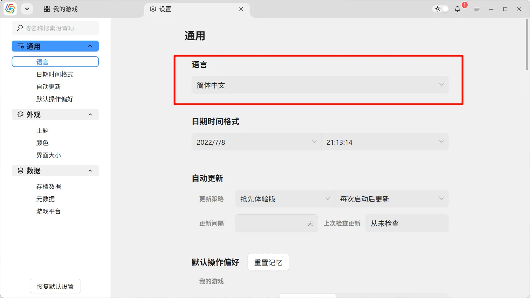Toggle the light/dark theme switch
Screen dimensions: 530x298
pyautogui.click(x=441, y=9)
